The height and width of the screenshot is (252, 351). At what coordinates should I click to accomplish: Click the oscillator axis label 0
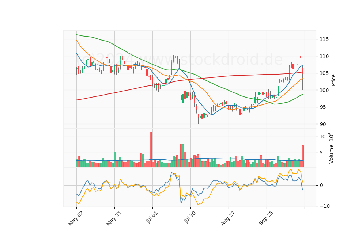click(321, 186)
